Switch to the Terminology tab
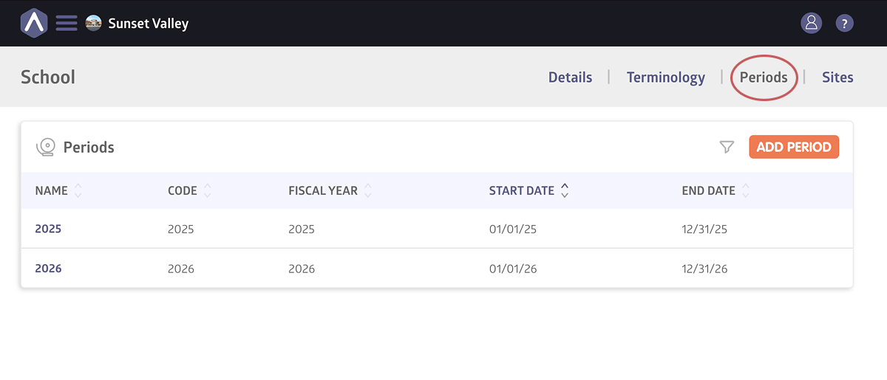 (x=665, y=77)
